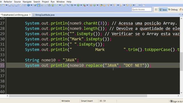Screen dimensions: 183x103
Task: Open the Search menu
Action: coord(37,2)
